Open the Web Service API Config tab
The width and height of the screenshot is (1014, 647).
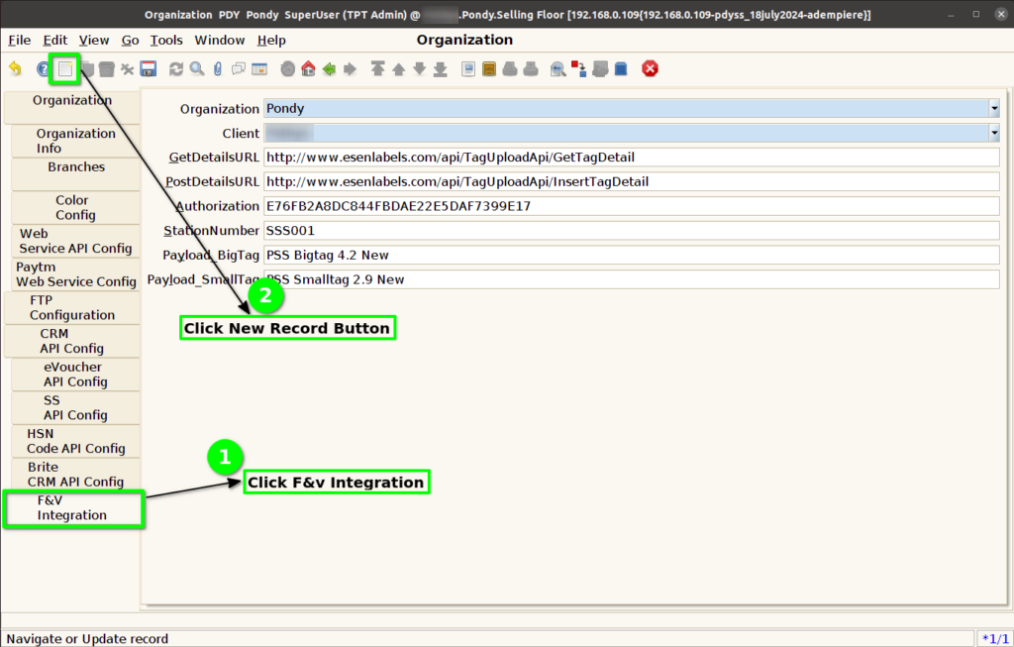coord(75,241)
